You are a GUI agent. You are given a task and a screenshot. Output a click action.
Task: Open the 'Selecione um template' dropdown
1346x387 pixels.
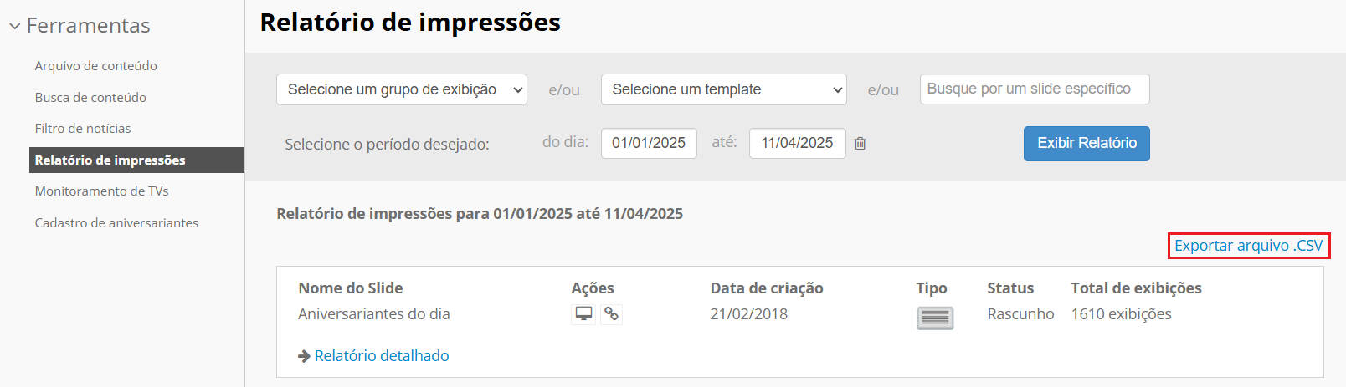[723, 89]
